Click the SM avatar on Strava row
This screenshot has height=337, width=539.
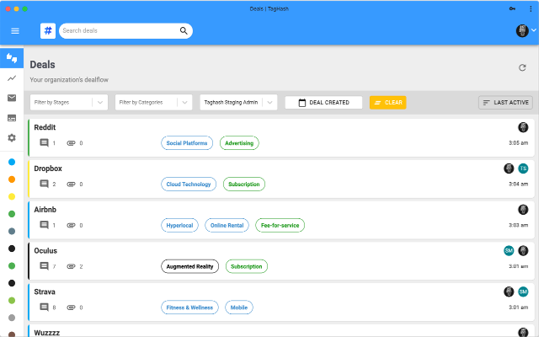[x=523, y=292]
